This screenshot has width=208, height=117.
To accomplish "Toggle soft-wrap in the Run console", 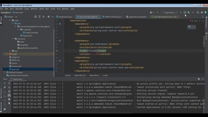I will [9, 91].
